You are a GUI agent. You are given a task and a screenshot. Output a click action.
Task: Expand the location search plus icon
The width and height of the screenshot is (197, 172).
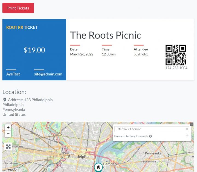click(187, 135)
